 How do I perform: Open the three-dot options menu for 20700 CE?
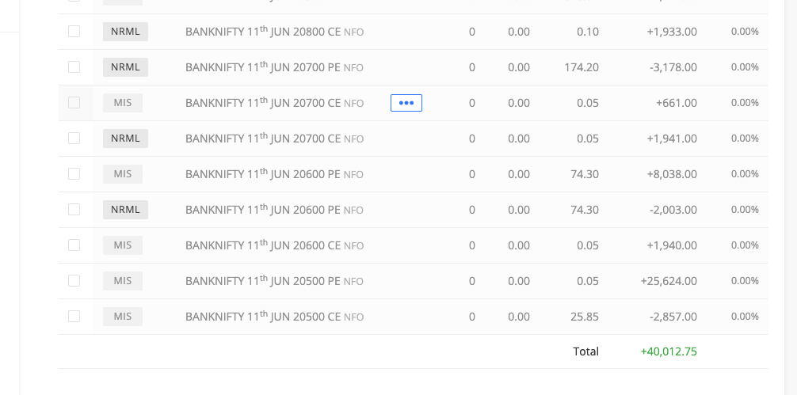pyautogui.click(x=406, y=103)
